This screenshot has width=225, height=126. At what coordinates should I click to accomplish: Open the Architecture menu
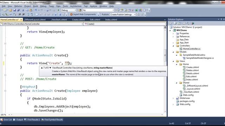pyautogui.click(x=76, y=6)
